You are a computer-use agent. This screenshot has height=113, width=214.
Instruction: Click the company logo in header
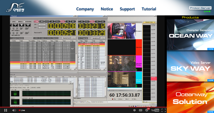tap(16, 8)
